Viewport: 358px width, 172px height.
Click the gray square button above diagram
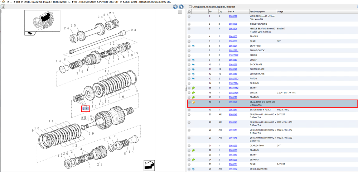tap(180, 11)
